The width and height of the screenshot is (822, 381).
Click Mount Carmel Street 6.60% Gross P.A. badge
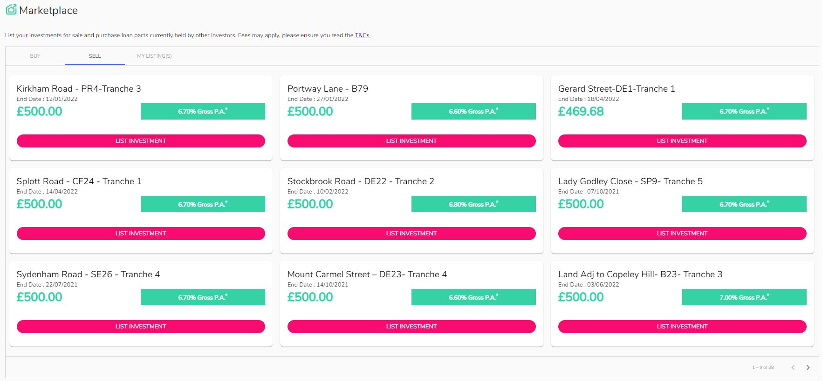point(473,297)
